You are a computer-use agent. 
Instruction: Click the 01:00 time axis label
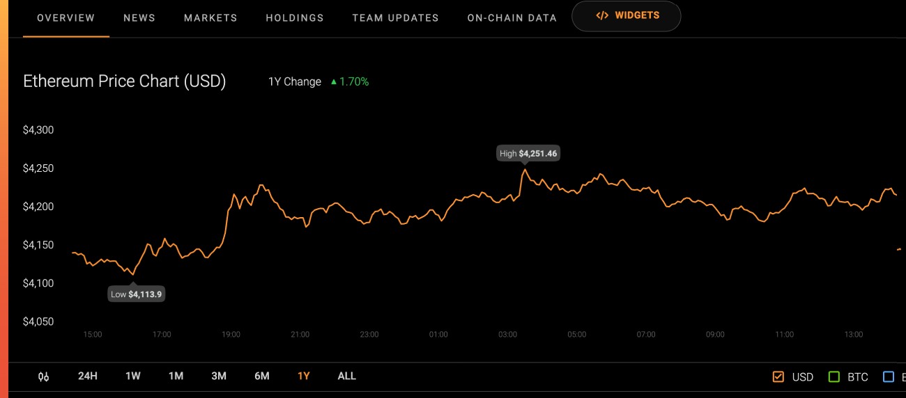438,335
